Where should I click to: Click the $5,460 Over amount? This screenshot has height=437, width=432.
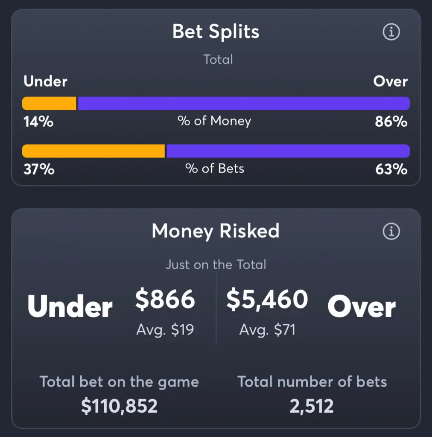267,300
